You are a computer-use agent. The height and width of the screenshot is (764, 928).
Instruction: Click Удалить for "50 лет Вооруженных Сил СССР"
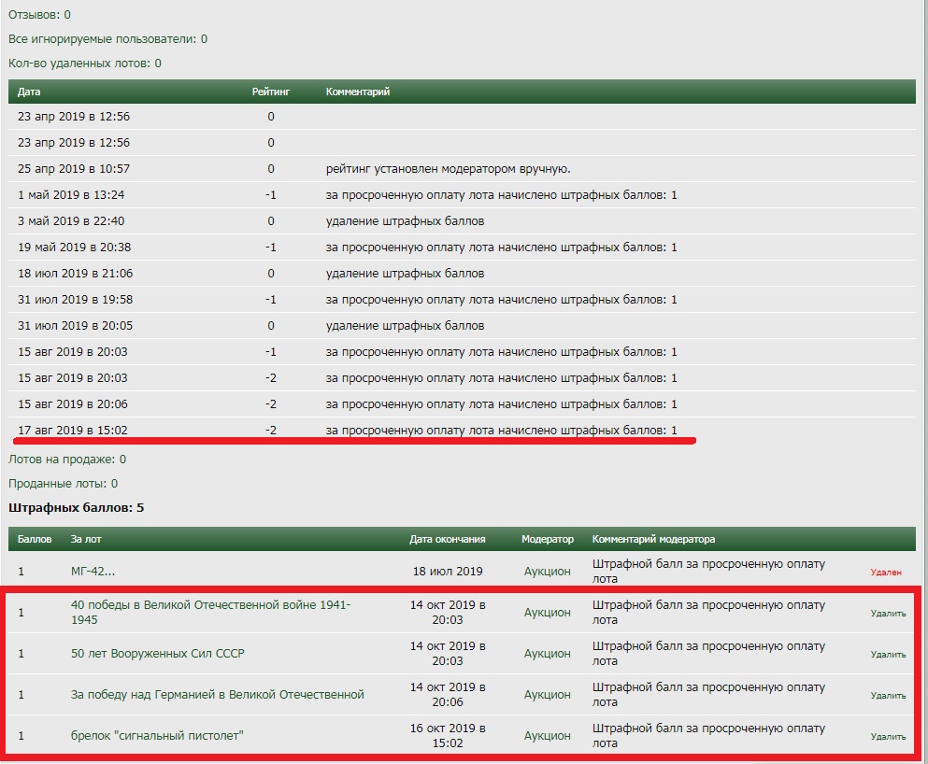(888, 655)
